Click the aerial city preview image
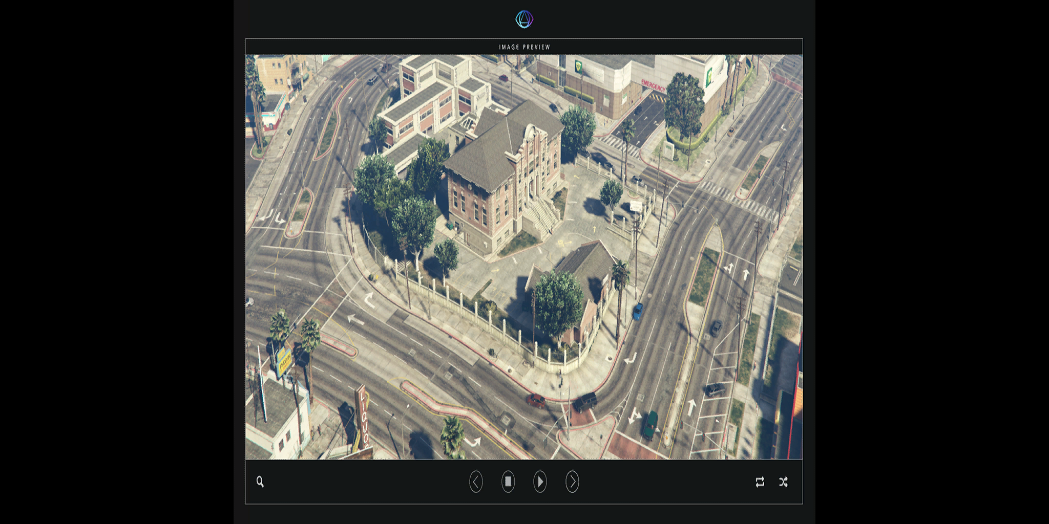Screen dimensions: 1049x524 [524, 257]
